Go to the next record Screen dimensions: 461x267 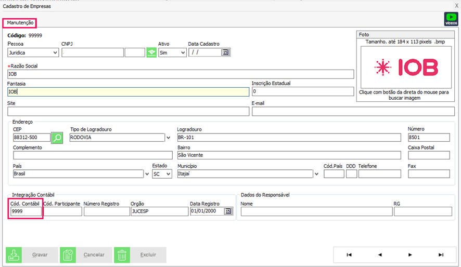point(411,255)
